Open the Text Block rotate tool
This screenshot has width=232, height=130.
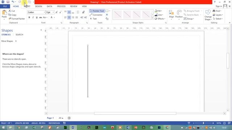tap(107, 19)
